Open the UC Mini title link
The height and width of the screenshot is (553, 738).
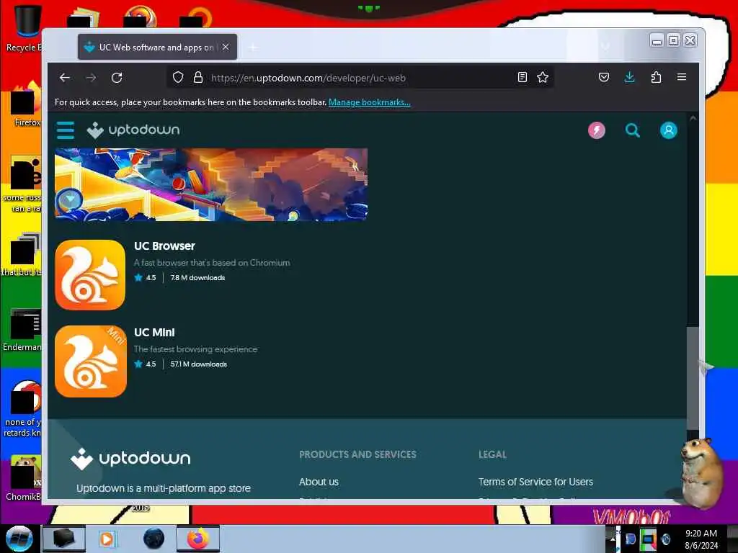154,333
